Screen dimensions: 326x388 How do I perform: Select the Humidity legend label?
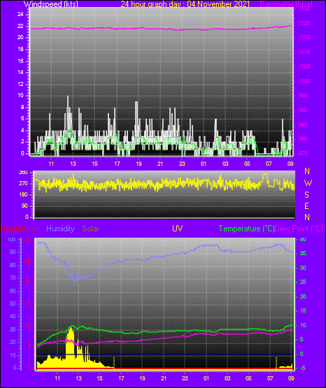(60, 229)
